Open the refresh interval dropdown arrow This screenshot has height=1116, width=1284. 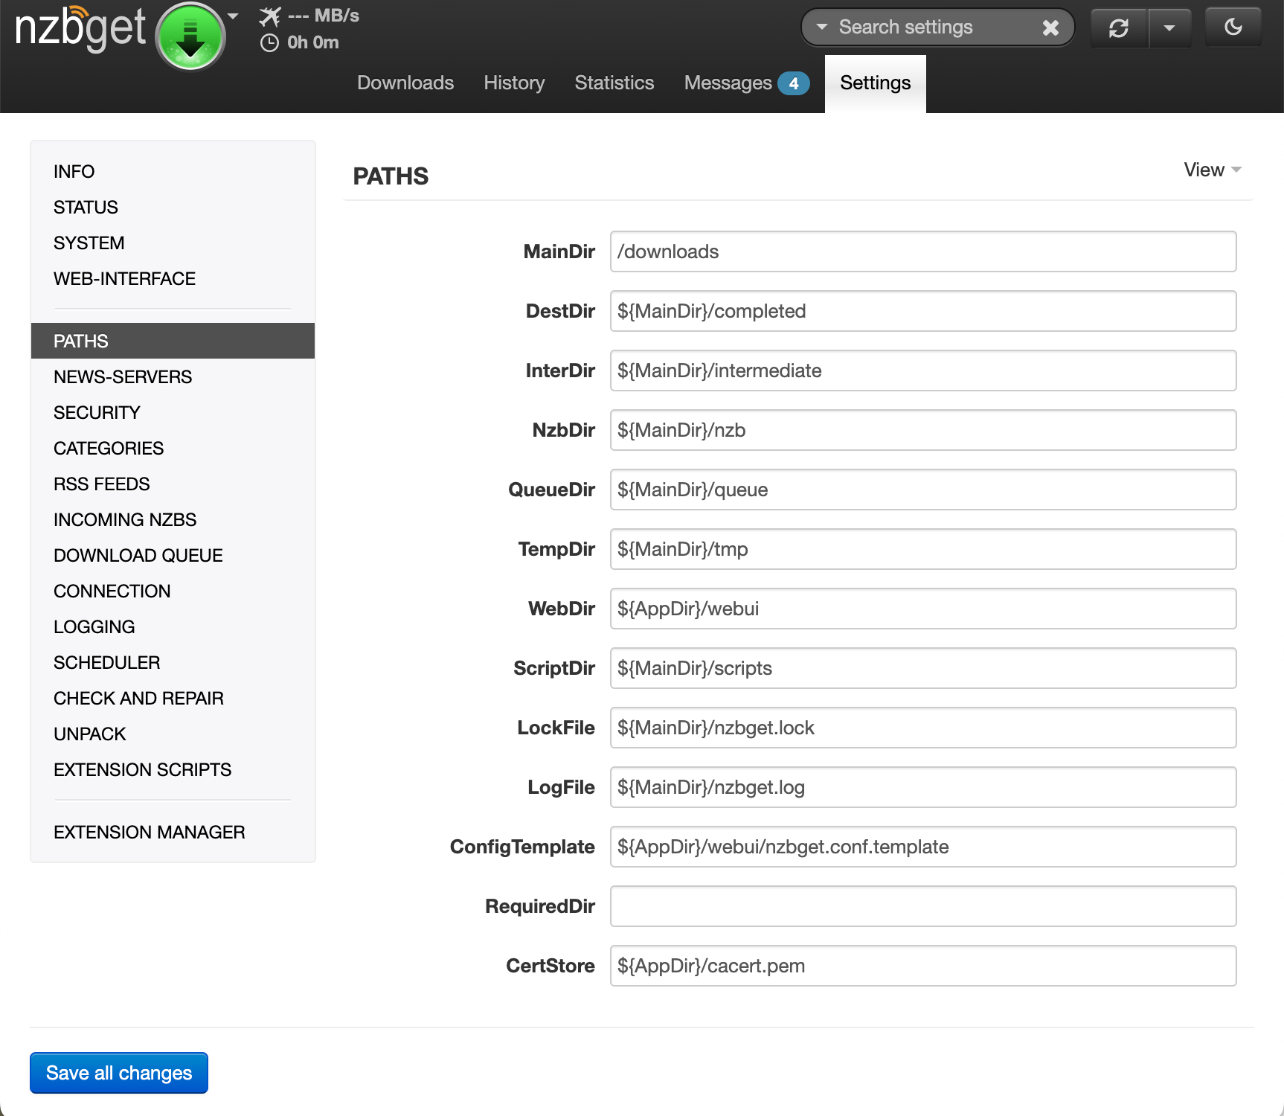point(1170,28)
